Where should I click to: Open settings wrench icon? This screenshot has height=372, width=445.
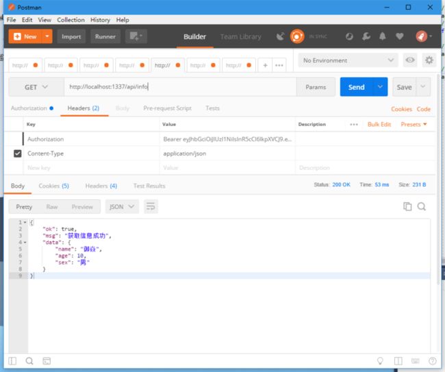coord(366,36)
